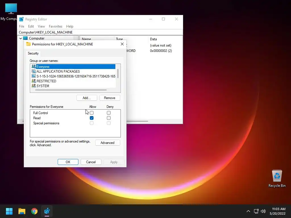Viewport: 291px width, 218px height.
Task: Click the Name column header
Action: click(86, 39)
